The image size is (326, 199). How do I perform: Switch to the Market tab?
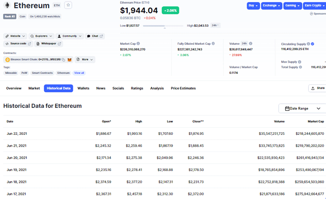click(x=34, y=88)
